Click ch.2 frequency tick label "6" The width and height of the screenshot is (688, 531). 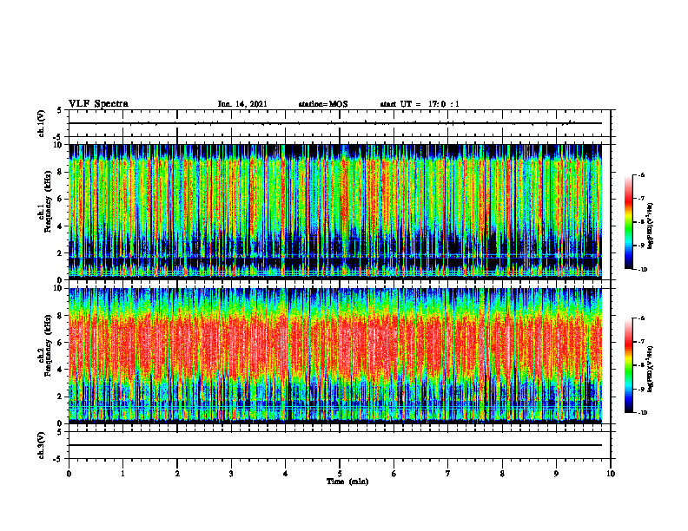(62, 343)
